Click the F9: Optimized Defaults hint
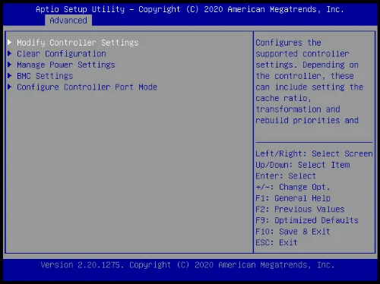This screenshot has height=284, width=380. point(307,220)
